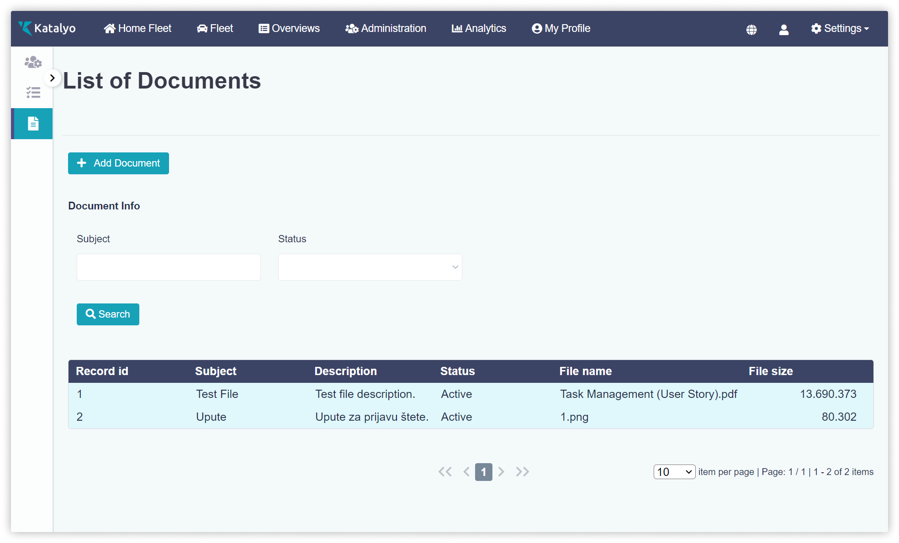Open the items per page dropdown
This screenshot has height=543, width=899.
[674, 472]
